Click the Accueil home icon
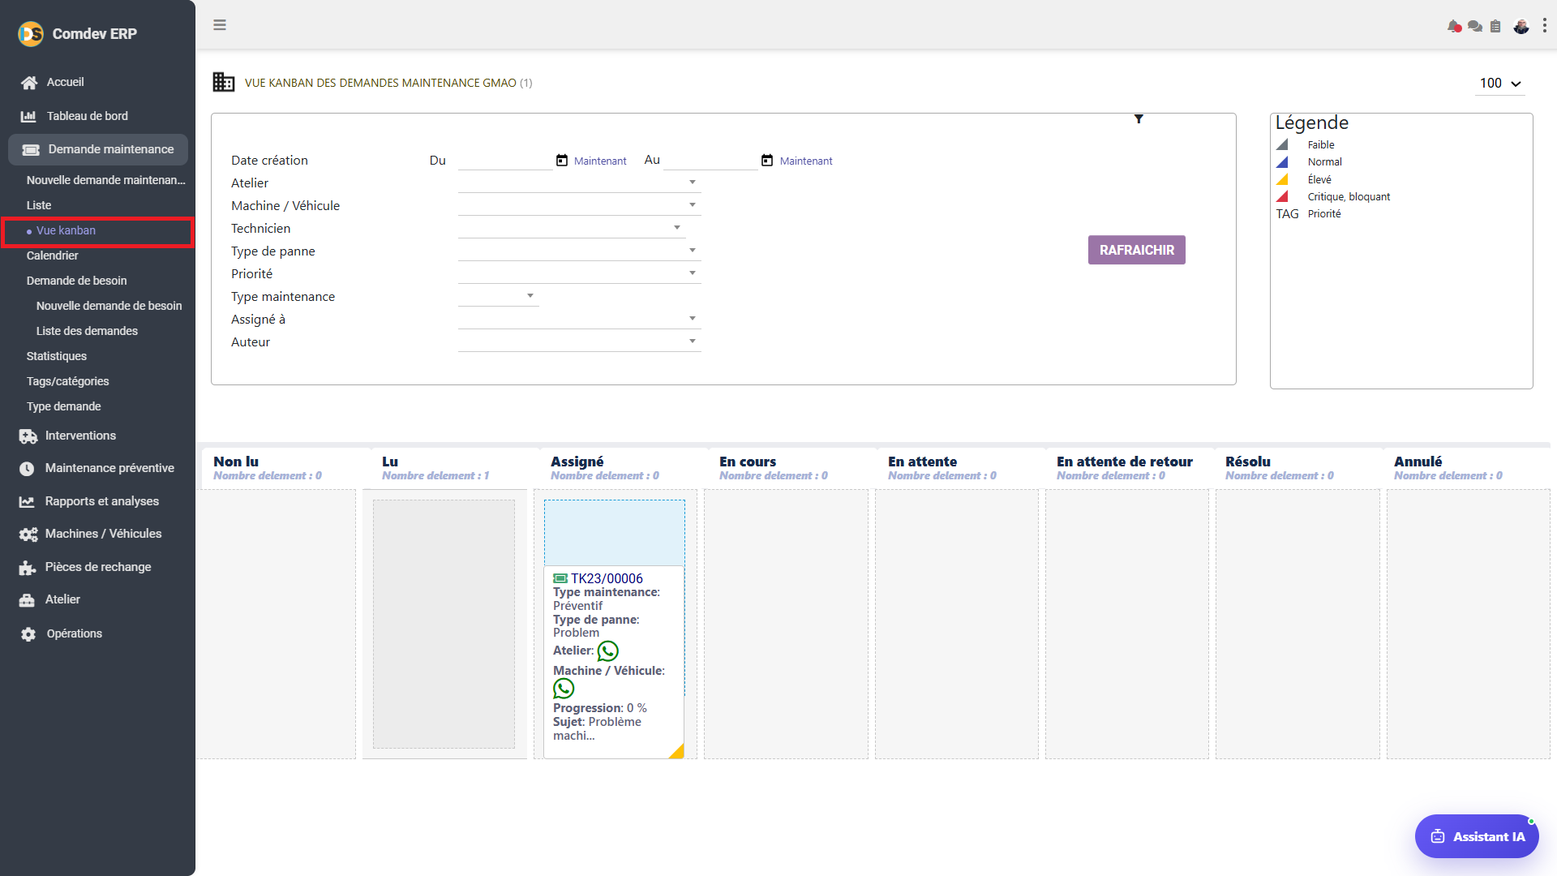The image size is (1557, 876). point(29,83)
